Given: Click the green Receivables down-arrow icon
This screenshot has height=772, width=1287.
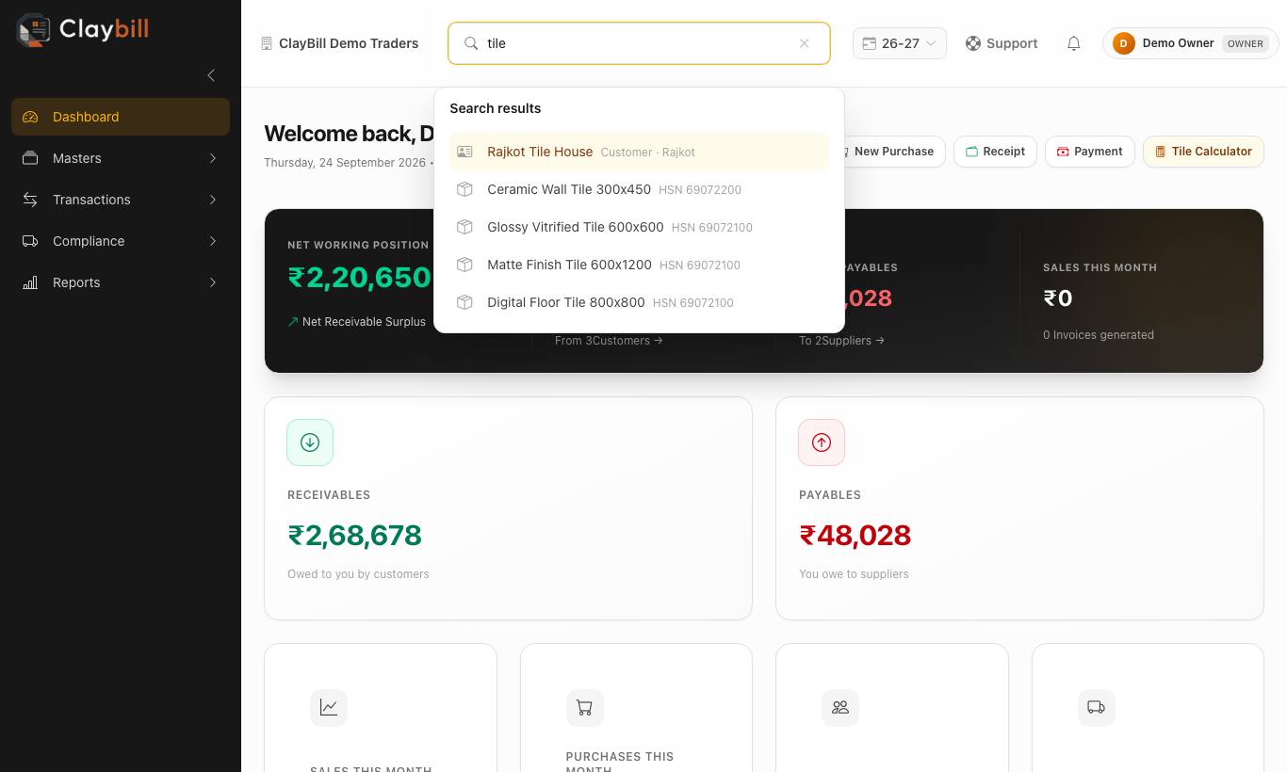Looking at the screenshot, I should (310, 442).
